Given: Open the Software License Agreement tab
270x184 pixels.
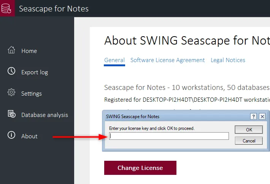Looking at the screenshot, I should (x=168, y=60).
